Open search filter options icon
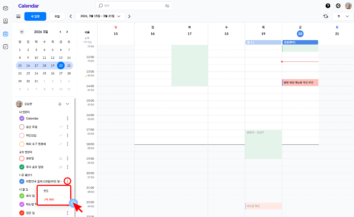The width and height of the screenshot is (354, 217). (x=167, y=6)
